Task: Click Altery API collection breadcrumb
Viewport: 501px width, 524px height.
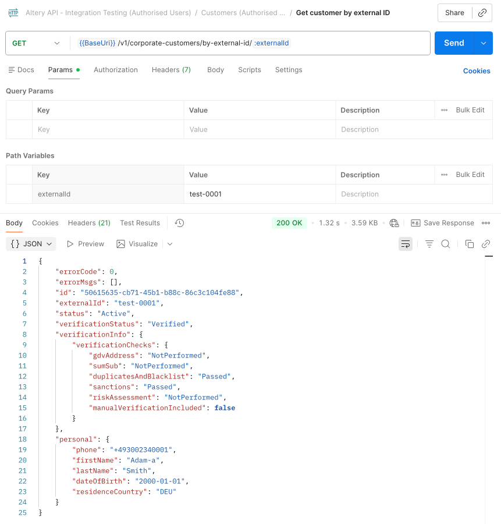Action: [108, 13]
